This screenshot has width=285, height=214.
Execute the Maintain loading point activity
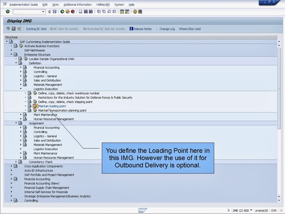pos(35,106)
